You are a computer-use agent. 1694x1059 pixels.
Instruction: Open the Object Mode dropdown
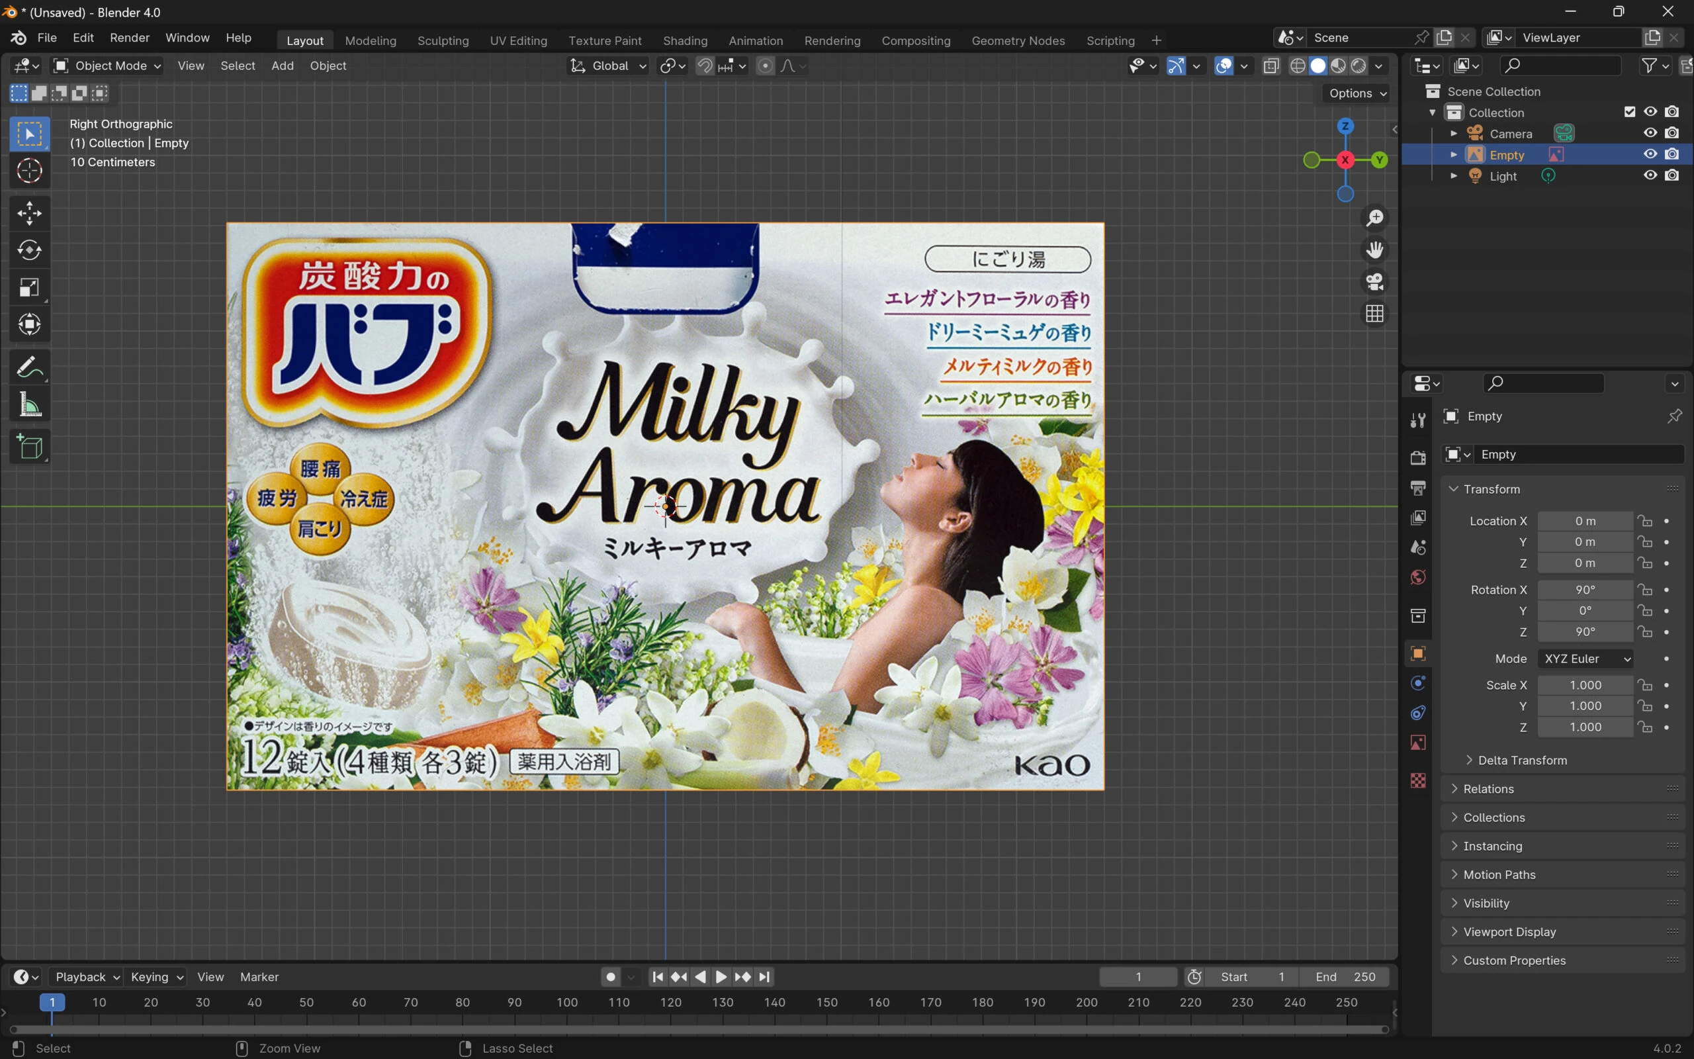tap(109, 66)
